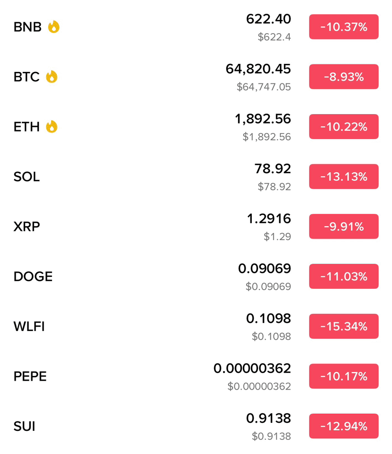Click the BTC price 64,820.45
The width and height of the screenshot is (392, 454).
pyautogui.click(x=258, y=69)
